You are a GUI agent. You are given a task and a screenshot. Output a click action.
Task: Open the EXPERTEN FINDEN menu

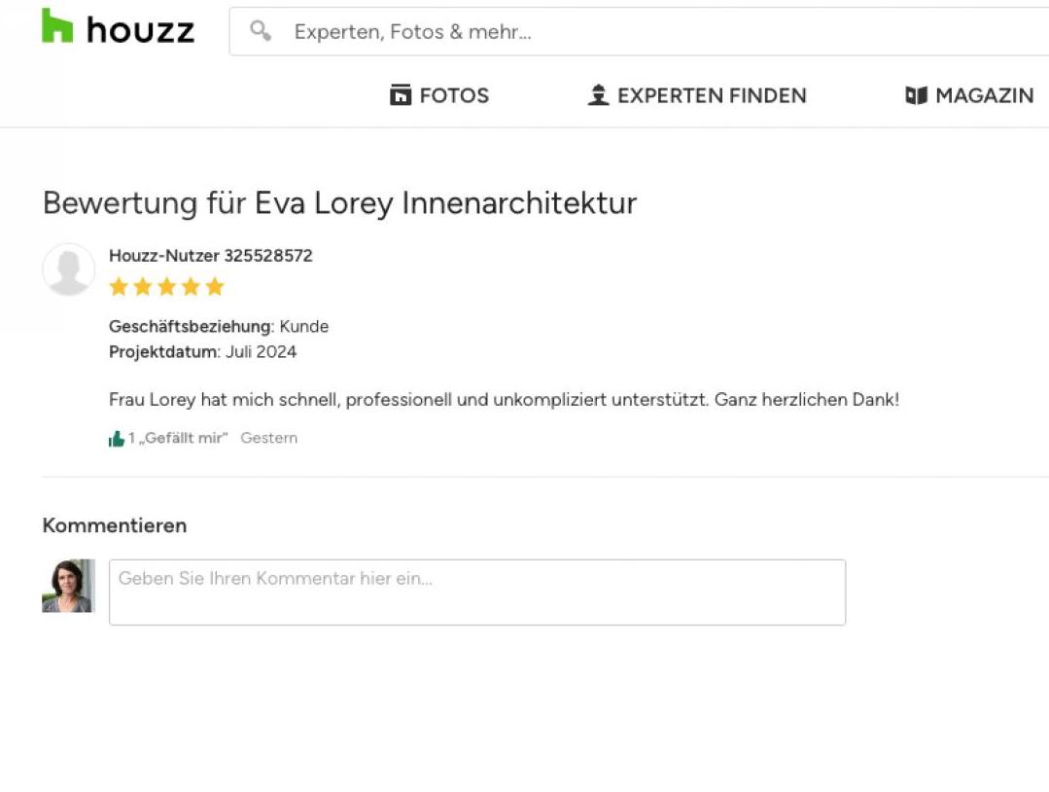coord(712,95)
